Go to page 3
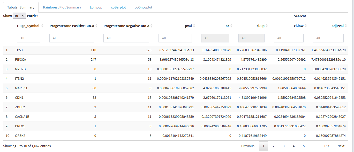 coord(283,146)
